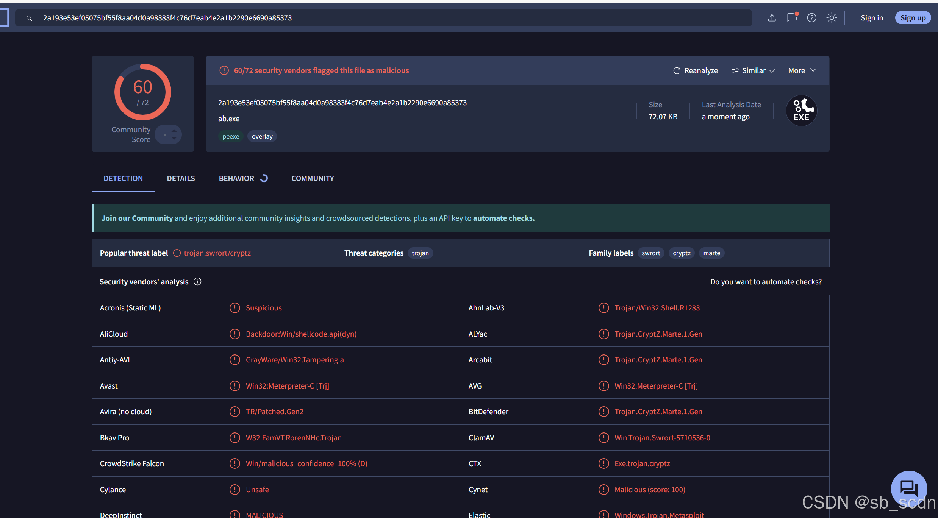
Task: Click the upload file icon
Action: click(x=772, y=18)
